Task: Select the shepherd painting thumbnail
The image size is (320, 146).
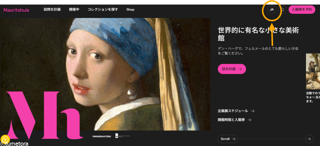Action: pyautogui.click(x=313, y=71)
